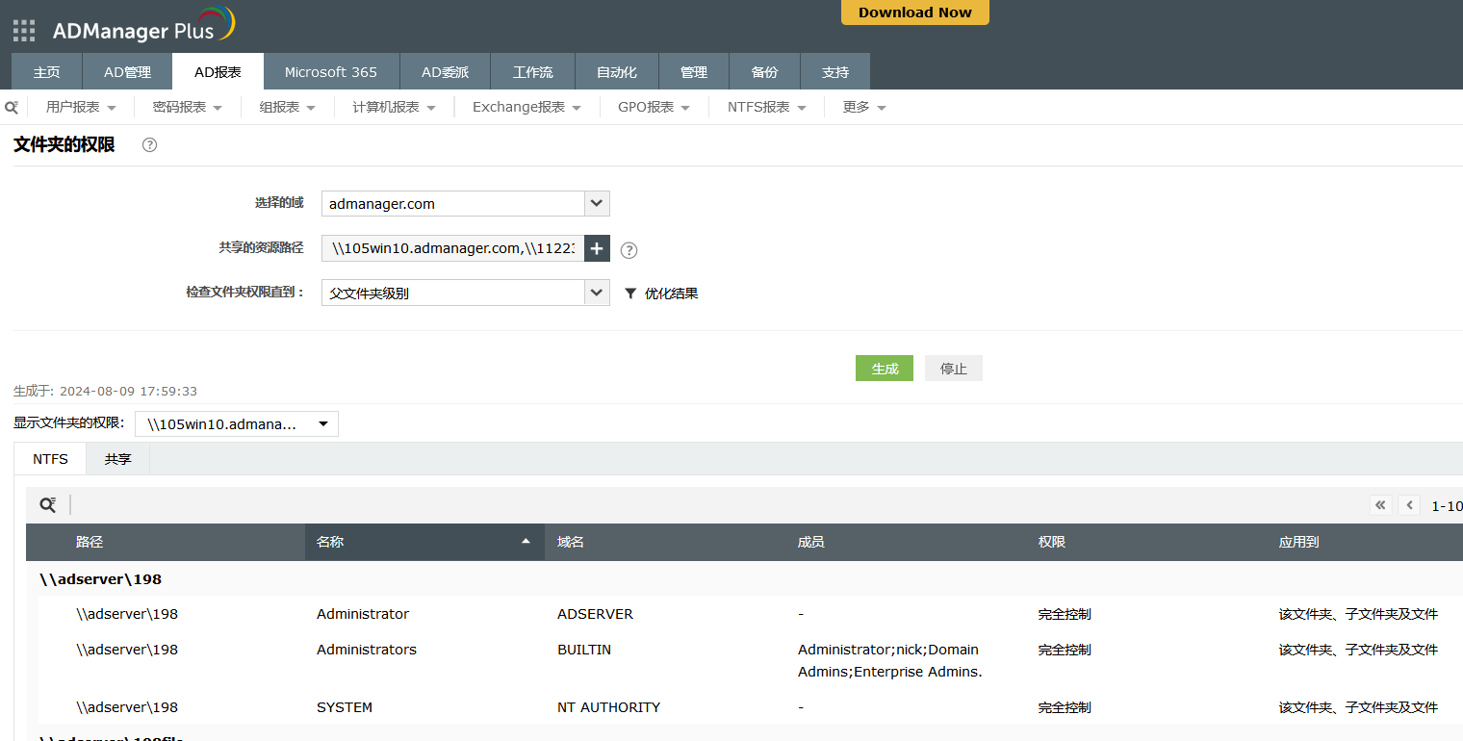Viewport: 1463px width, 741px height.
Task: Click help icon beside 文件夹的权限 title
Action: click(x=149, y=145)
